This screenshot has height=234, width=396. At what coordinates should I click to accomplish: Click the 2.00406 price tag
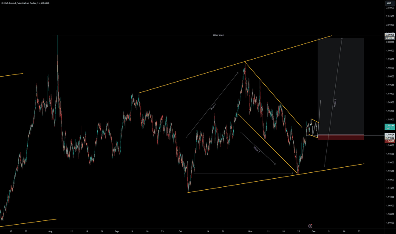click(x=390, y=34)
